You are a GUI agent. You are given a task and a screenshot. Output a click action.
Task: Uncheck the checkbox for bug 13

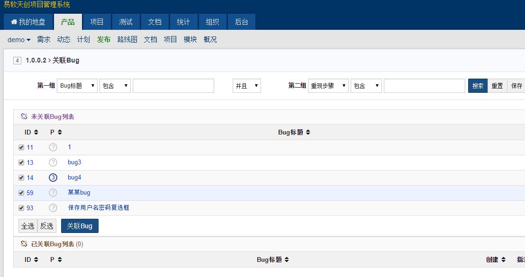click(x=21, y=162)
